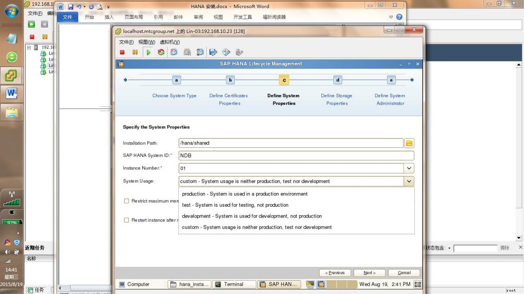Screen dimensions: 524x294
Task: Click the Word redo icon
Action: tap(91, 7)
